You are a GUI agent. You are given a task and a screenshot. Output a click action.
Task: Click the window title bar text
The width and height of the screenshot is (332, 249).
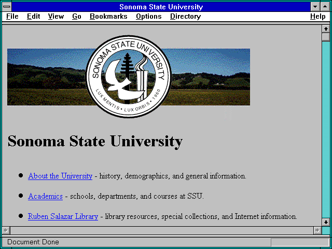pyautogui.click(x=161, y=7)
